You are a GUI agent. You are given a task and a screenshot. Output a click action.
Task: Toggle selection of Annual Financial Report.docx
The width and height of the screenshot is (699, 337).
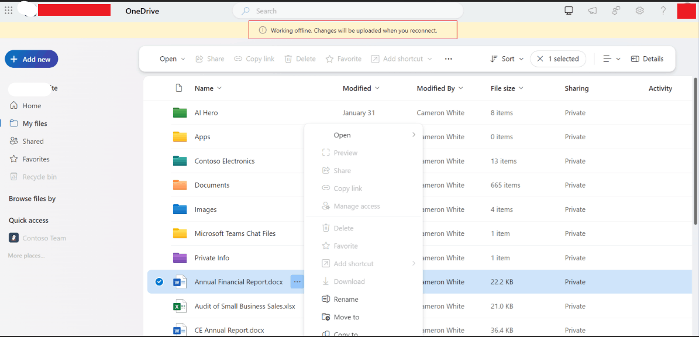[159, 281]
